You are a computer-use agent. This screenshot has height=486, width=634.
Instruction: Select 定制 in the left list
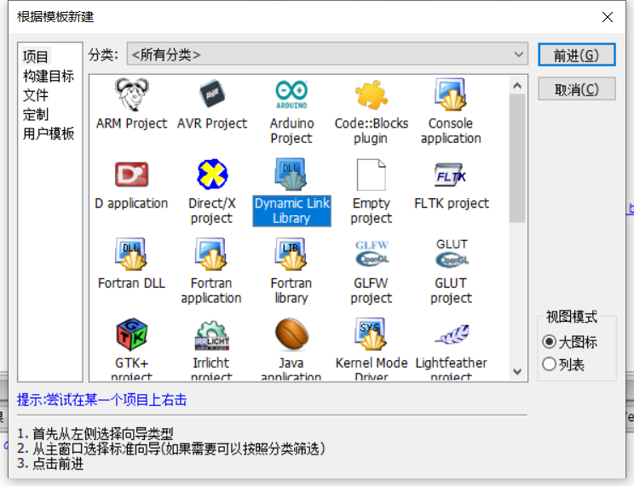click(x=36, y=114)
